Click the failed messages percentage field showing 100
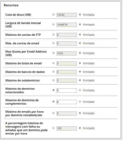Viewport: 124px width, 141px height. [67, 128]
